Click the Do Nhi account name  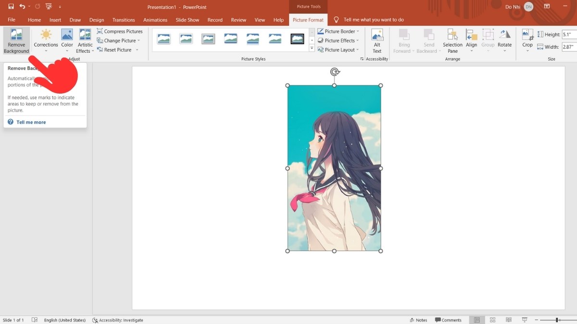(512, 7)
